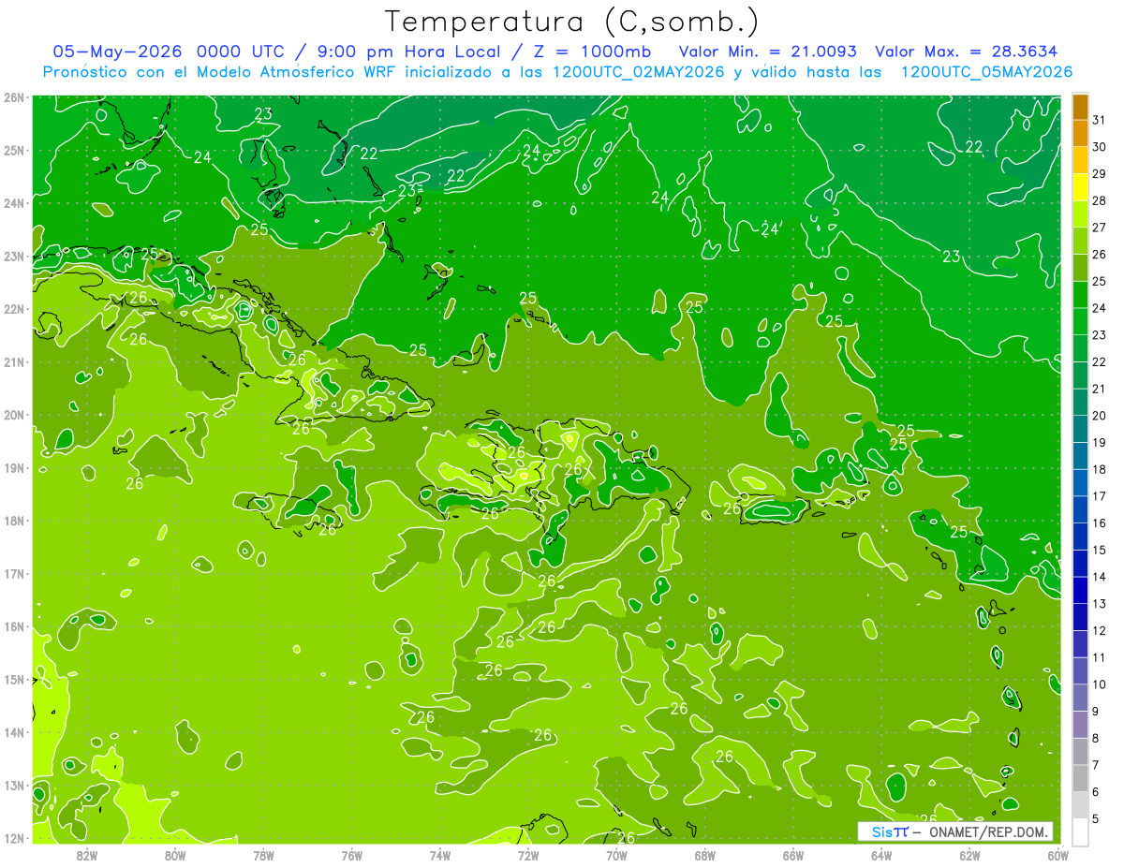Pick the deep blue swatch between 13 and 14
This screenshot has height=868, width=1124.
[x=1080, y=590]
